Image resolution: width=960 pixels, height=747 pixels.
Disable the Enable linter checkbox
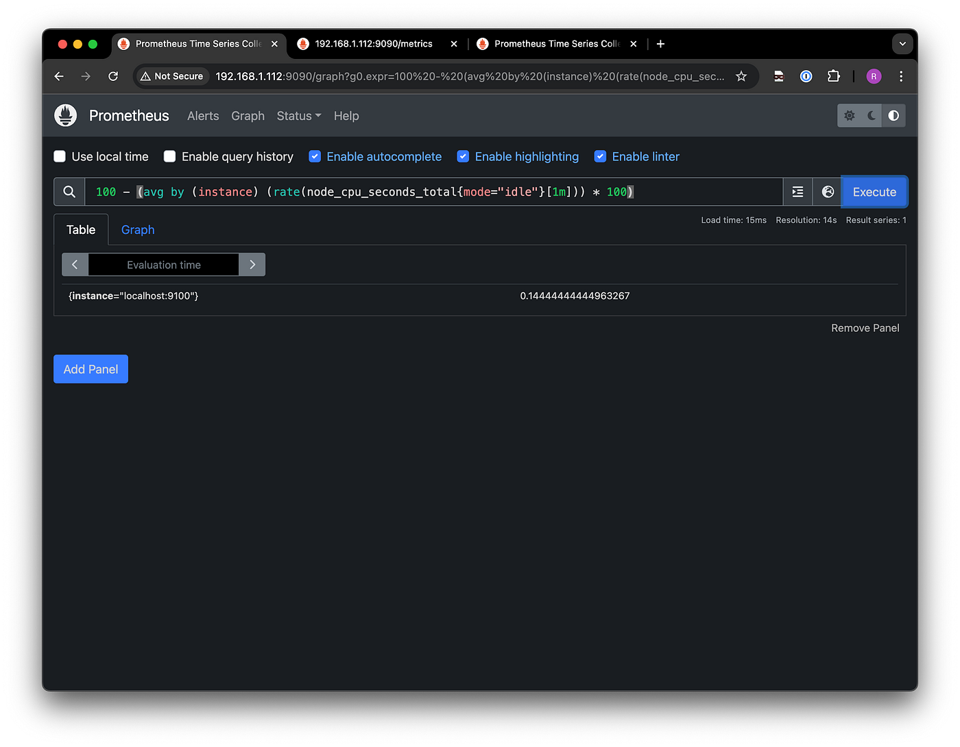600,156
